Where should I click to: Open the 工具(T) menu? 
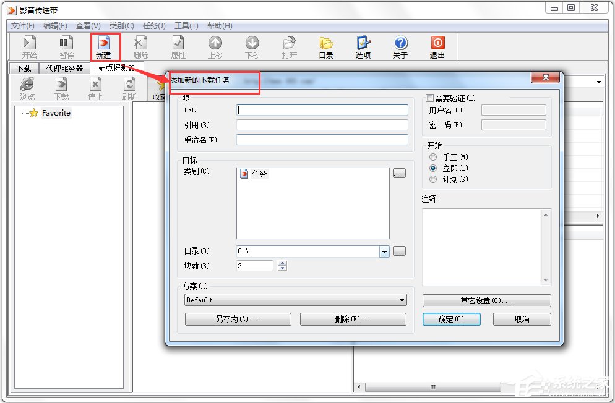[186, 26]
